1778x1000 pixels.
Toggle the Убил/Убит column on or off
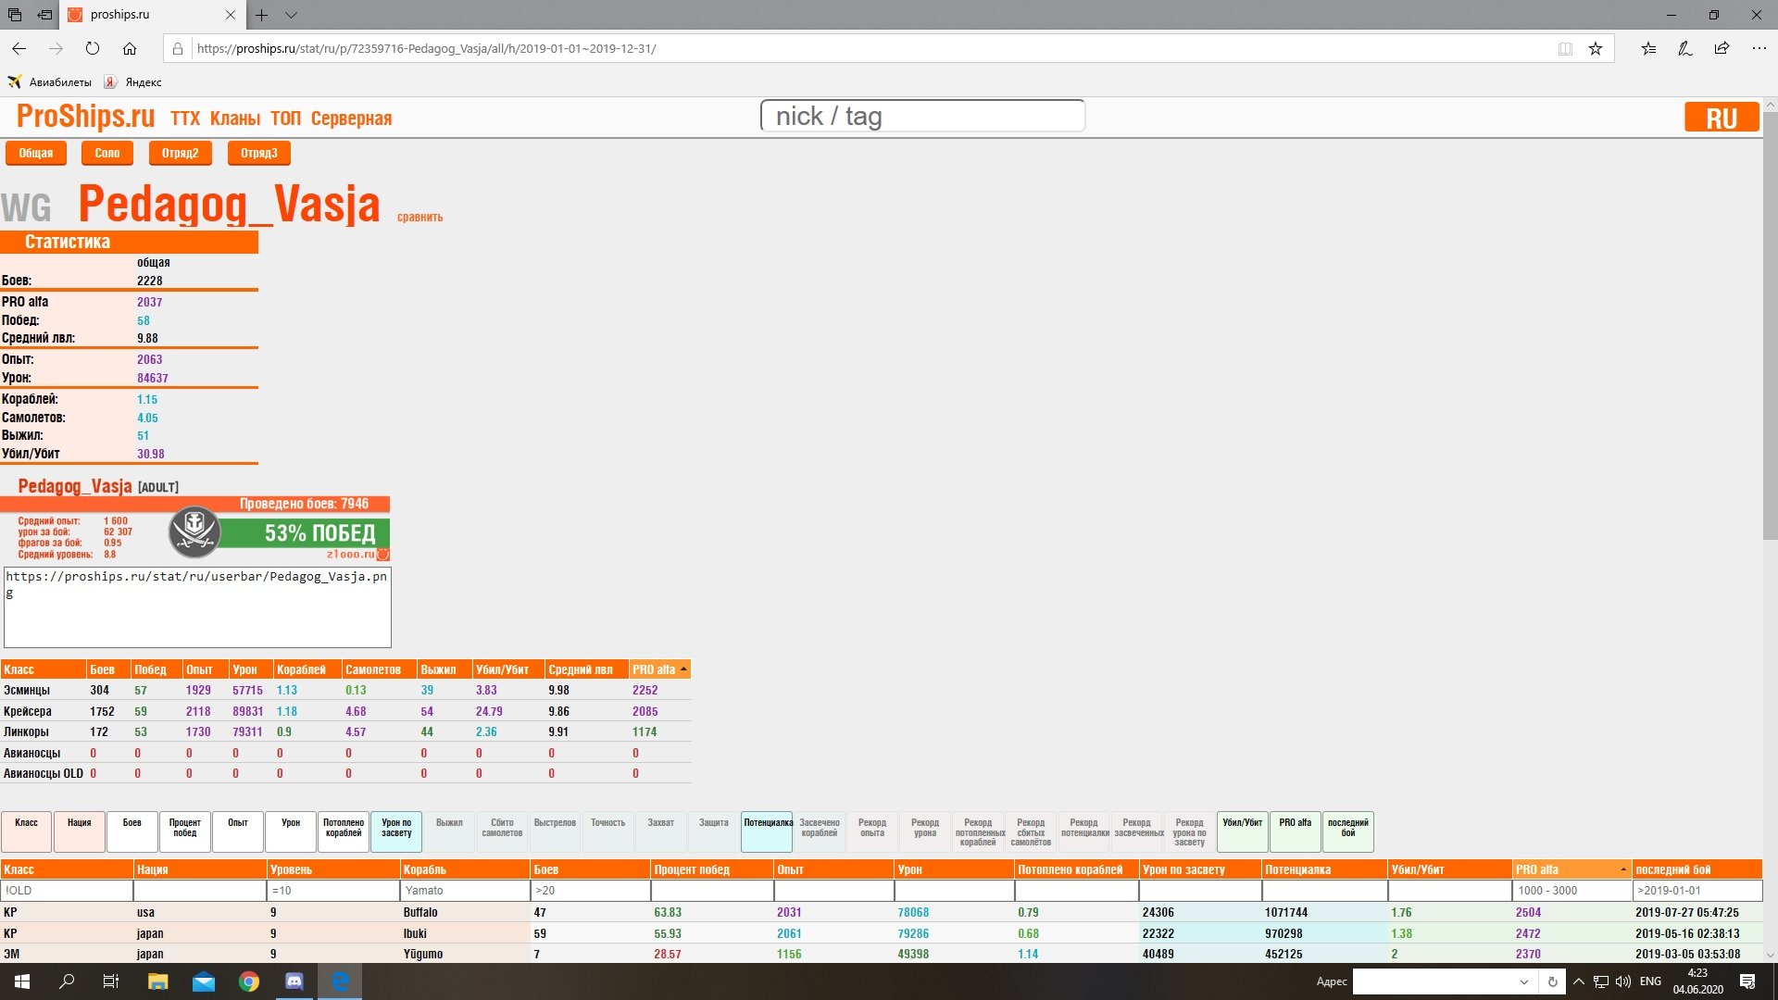click(1243, 831)
